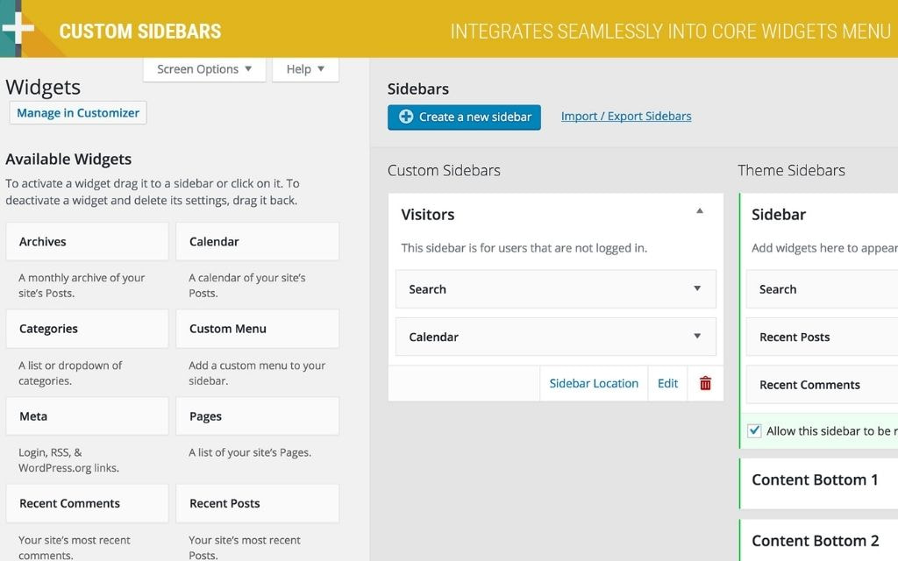Pick the Pages available widget

point(257,416)
